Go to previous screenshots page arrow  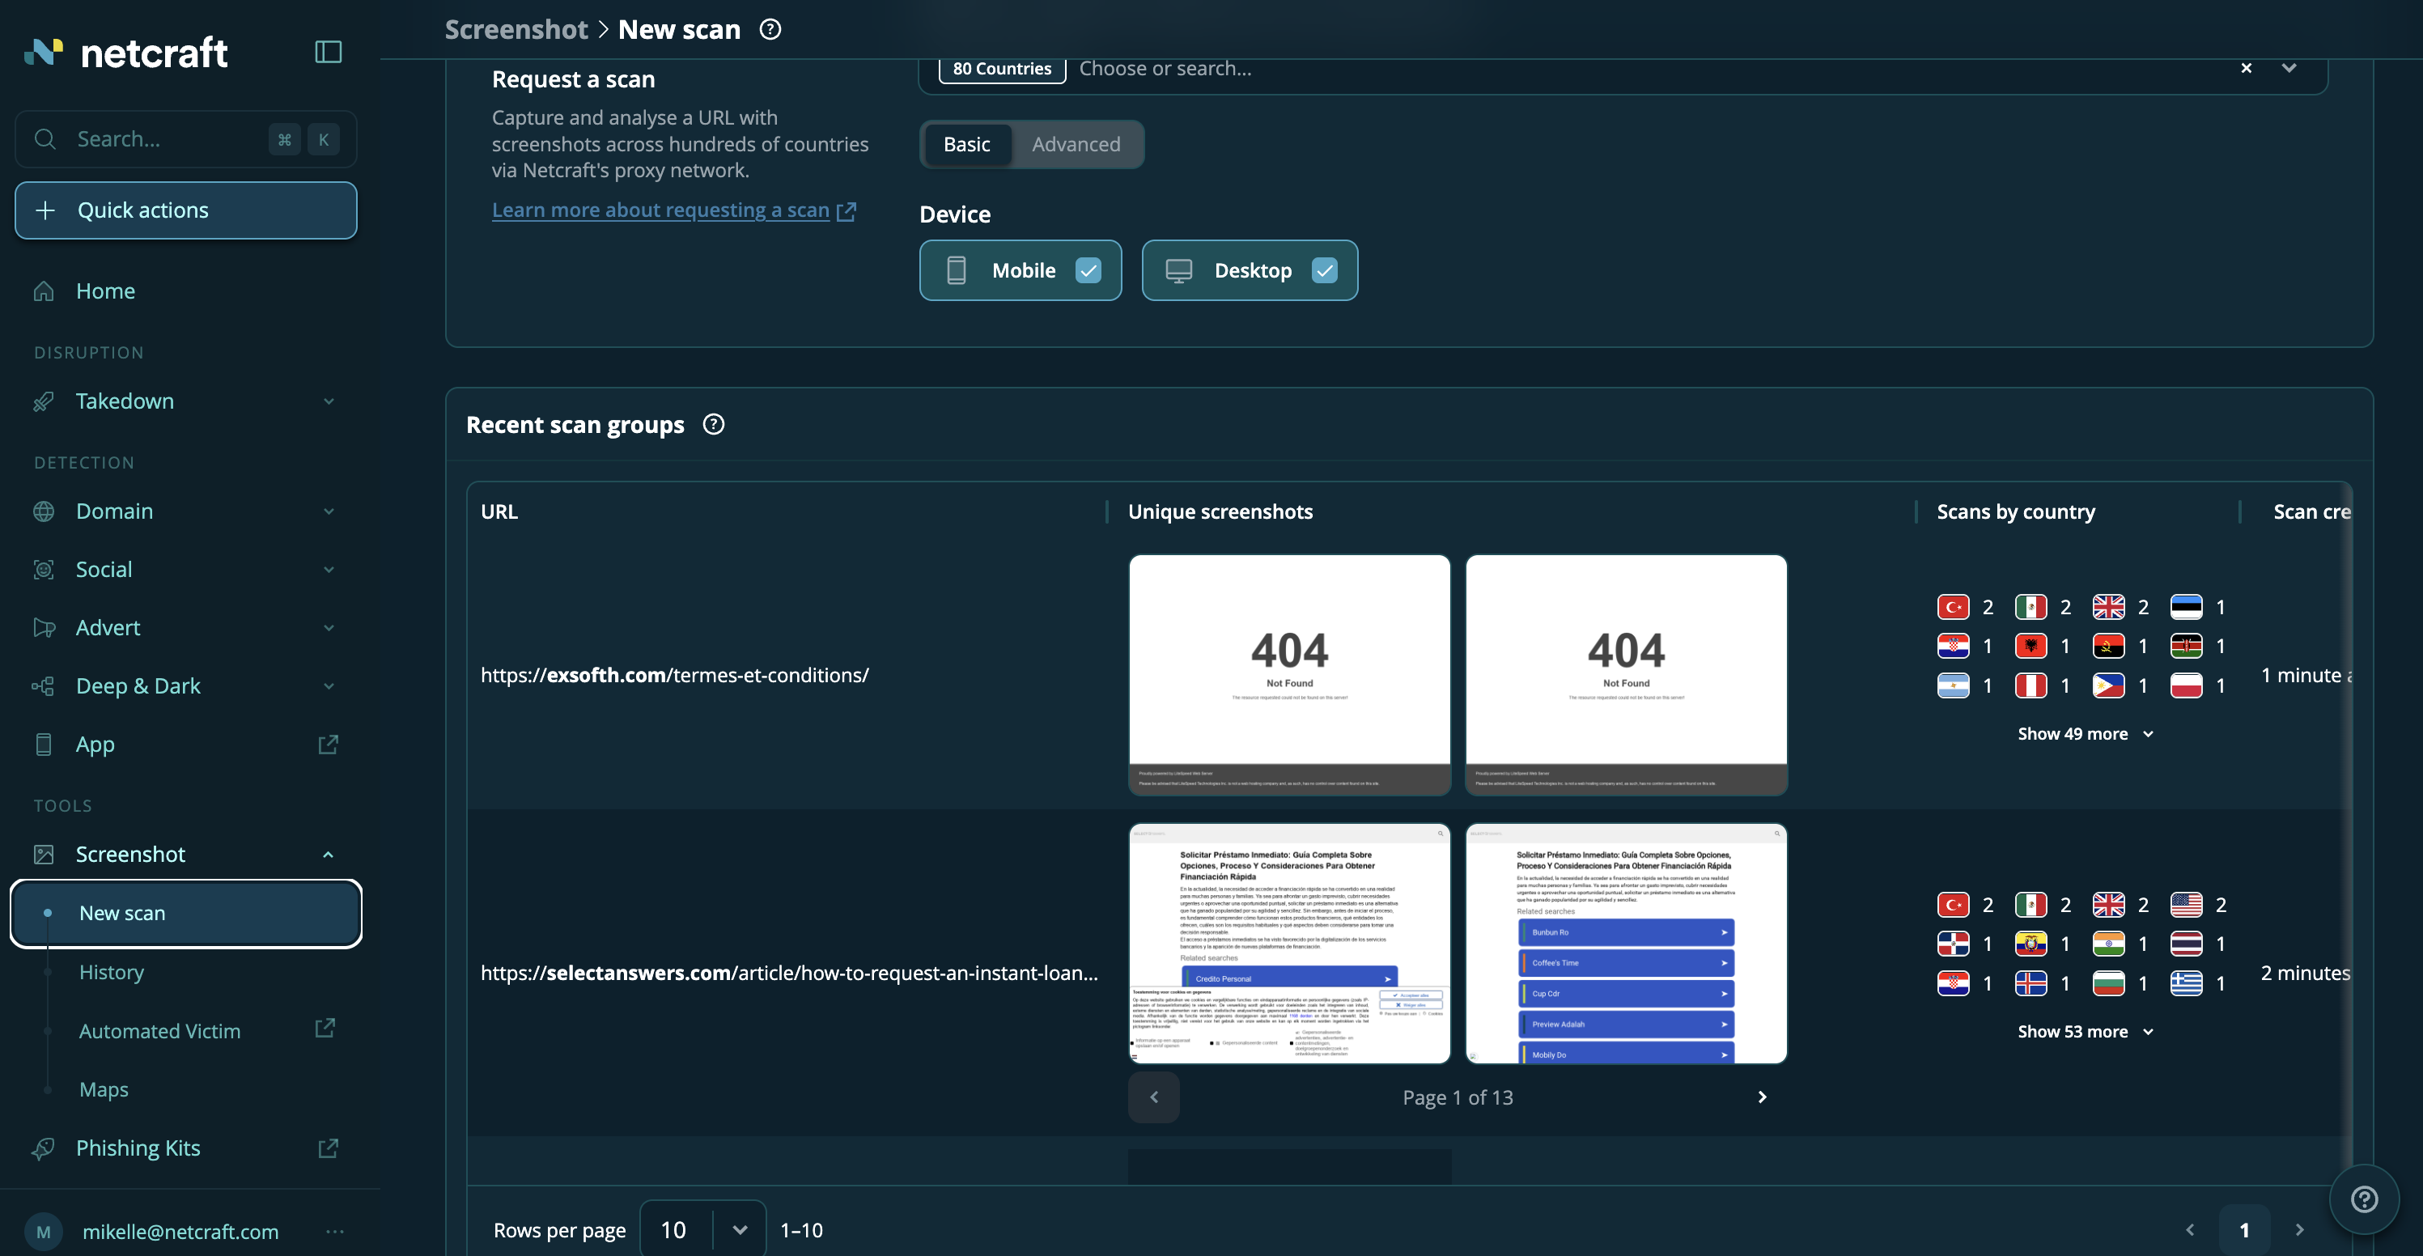click(x=1154, y=1097)
